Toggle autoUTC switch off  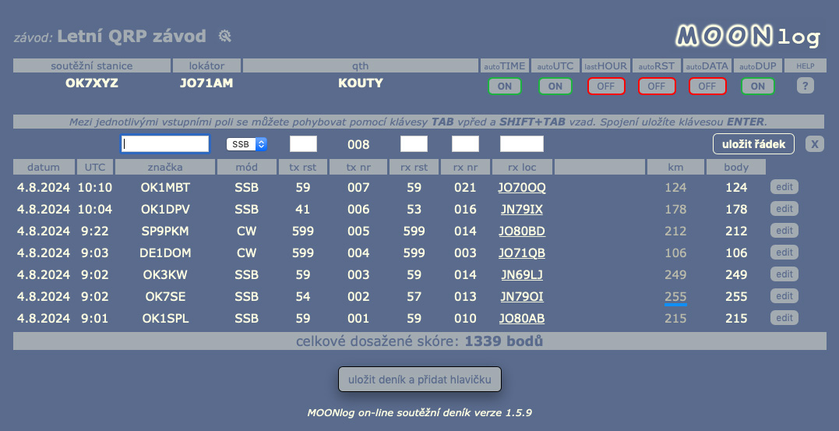pos(555,87)
